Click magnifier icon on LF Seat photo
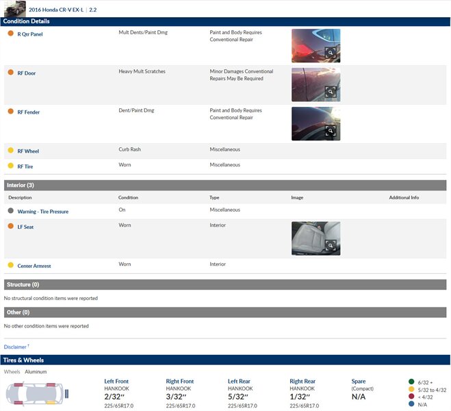 (330, 245)
